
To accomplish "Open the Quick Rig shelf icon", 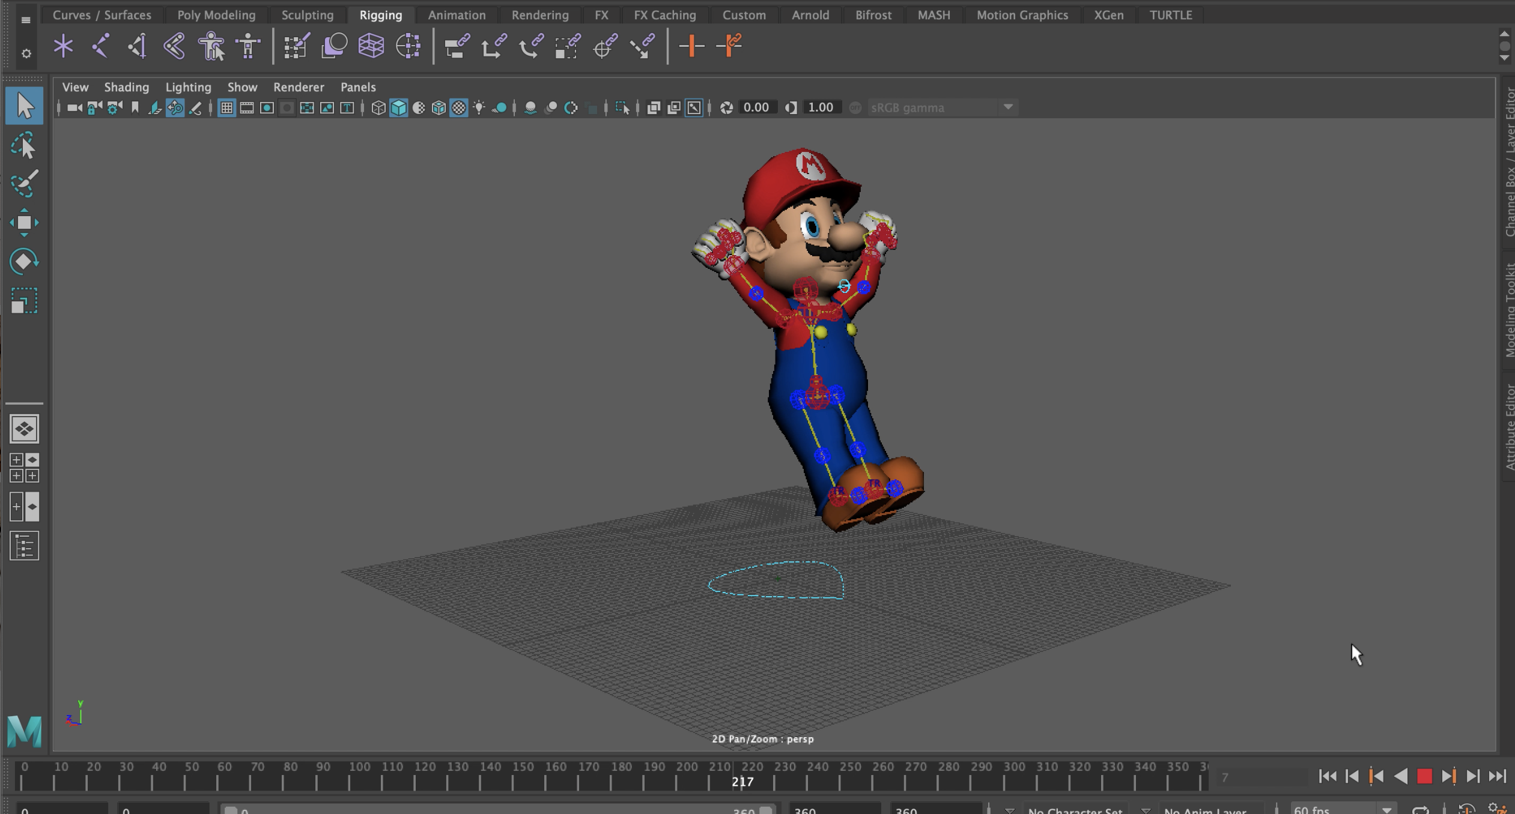I will 211,46.
